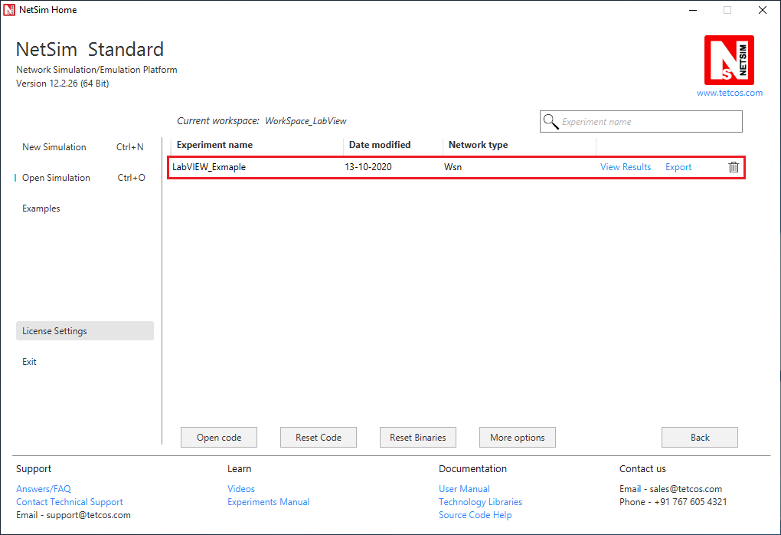Screen dimensions: 781x535
Task: Start a New Simulation
Action: coord(53,146)
